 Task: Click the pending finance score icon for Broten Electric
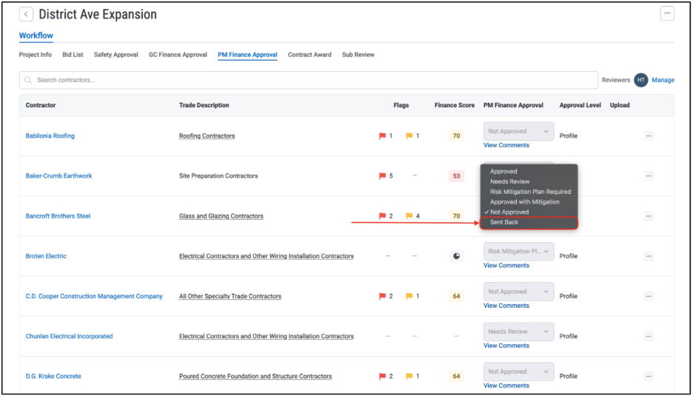tap(456, 256)
